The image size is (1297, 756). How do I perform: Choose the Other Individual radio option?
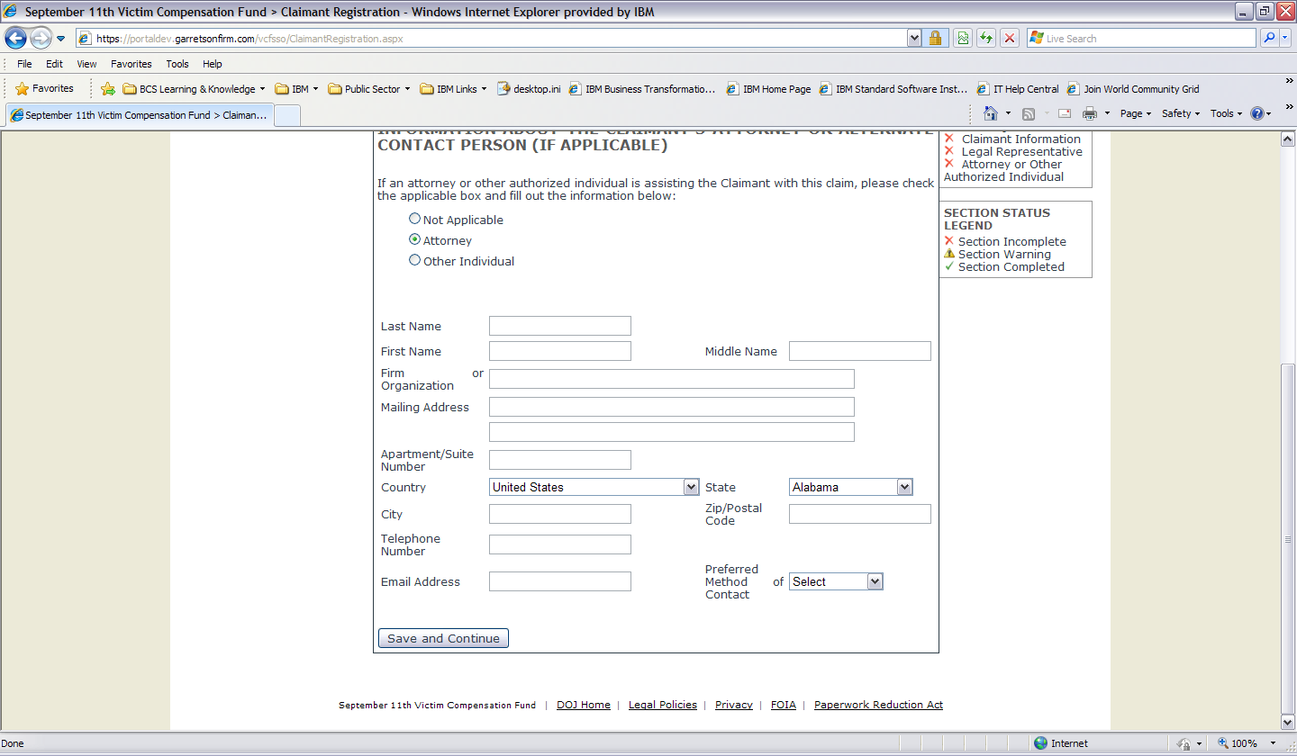point(414,260)
